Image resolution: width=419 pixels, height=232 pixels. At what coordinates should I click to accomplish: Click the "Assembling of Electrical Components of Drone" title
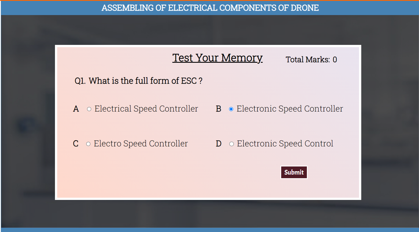[x=210, y=8]
